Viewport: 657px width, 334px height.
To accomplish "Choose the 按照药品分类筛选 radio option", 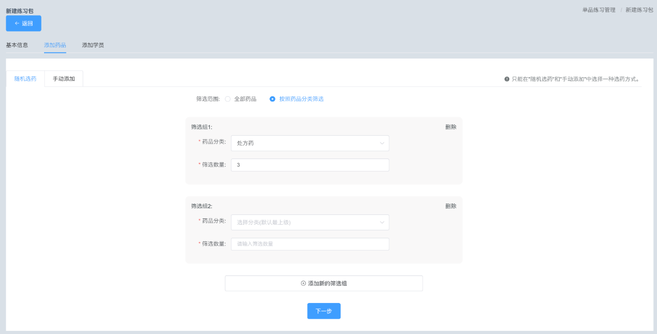I will tap(296, 99).
